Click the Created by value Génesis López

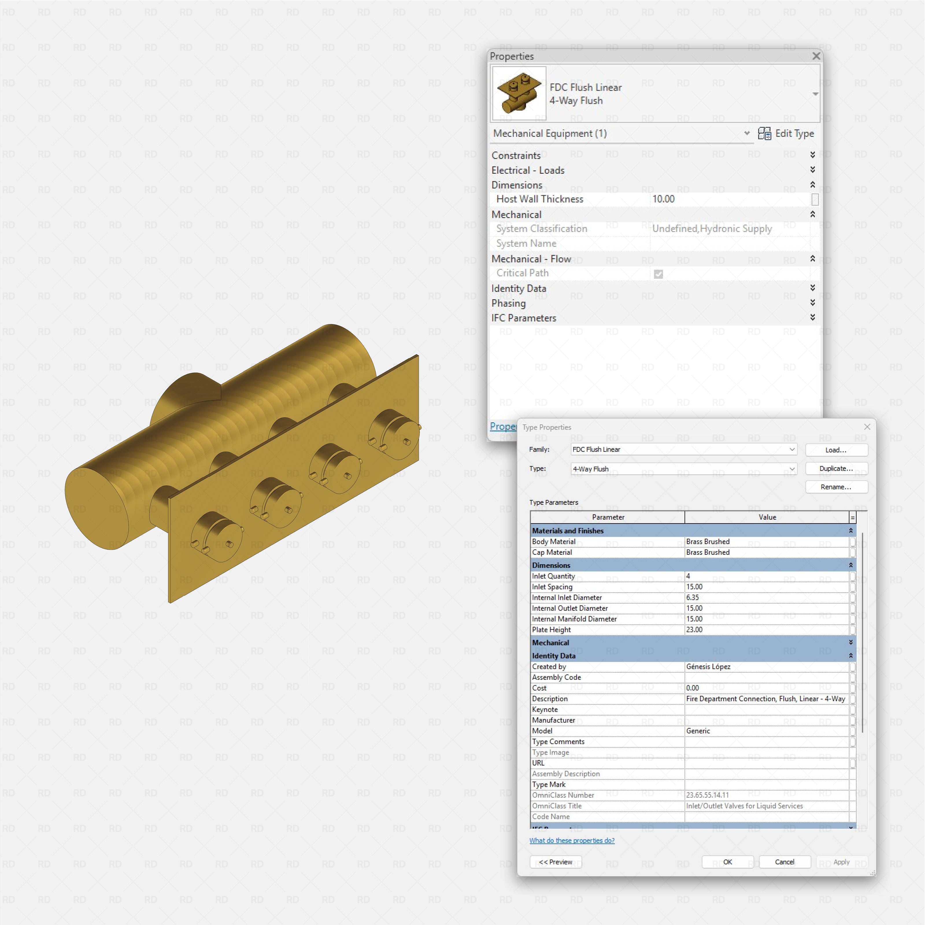767,667
